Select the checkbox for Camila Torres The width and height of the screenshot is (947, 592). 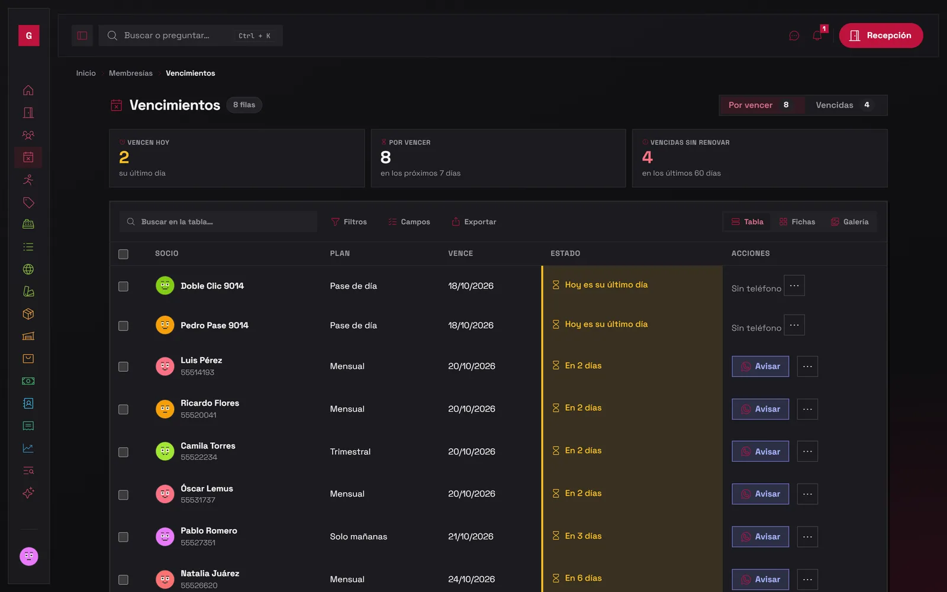point(123,452)
